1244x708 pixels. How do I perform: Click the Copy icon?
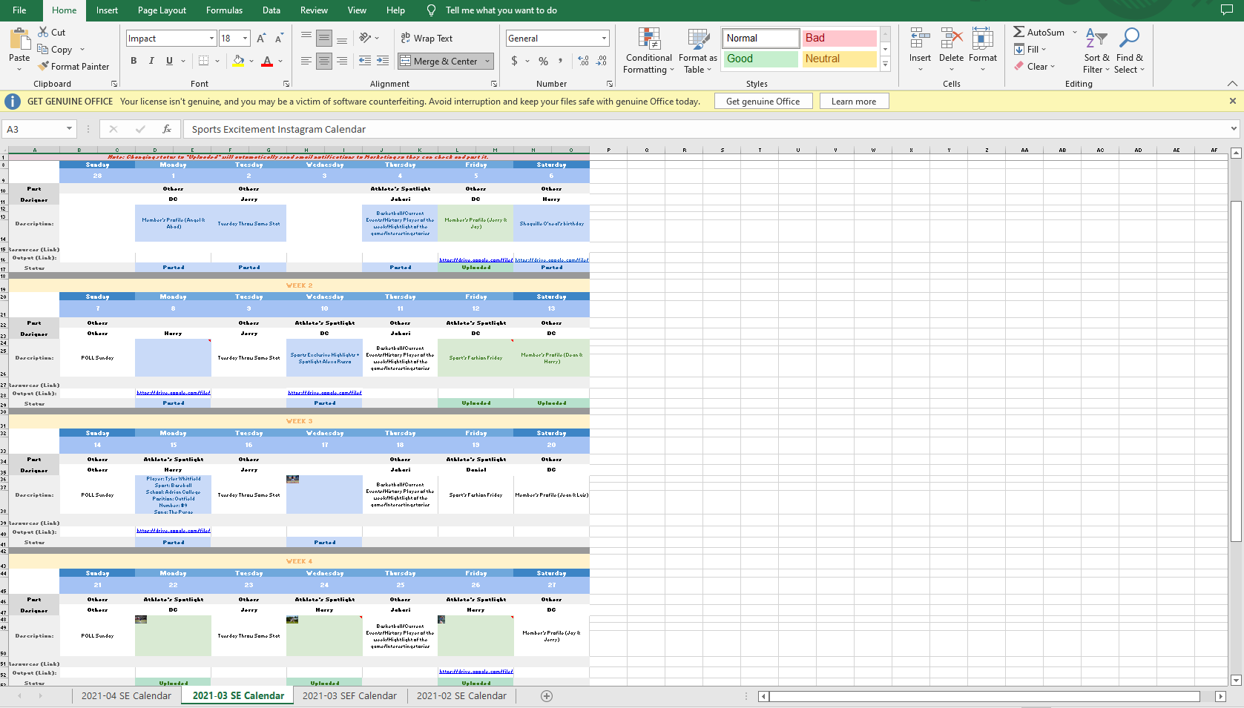[x=44, y=50]
